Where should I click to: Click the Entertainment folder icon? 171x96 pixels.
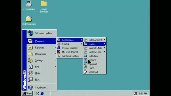85,40
